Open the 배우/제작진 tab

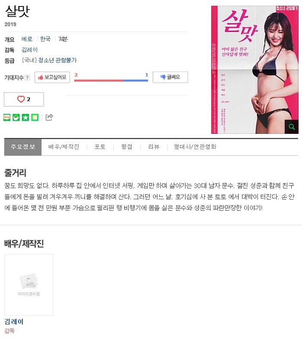point(64,147)
